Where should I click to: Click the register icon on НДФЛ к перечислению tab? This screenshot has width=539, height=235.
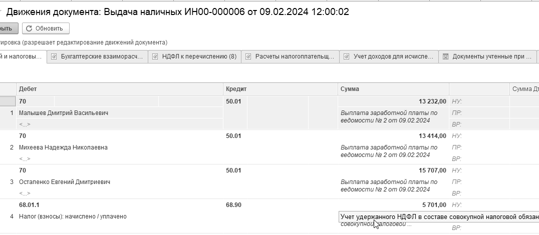(155, 56)
